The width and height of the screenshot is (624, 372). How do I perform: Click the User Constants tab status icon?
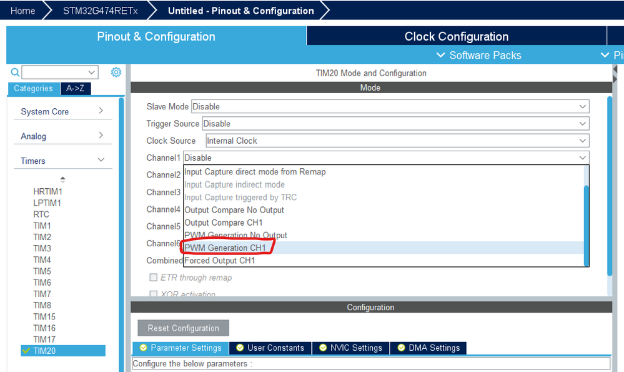point(240,348)
